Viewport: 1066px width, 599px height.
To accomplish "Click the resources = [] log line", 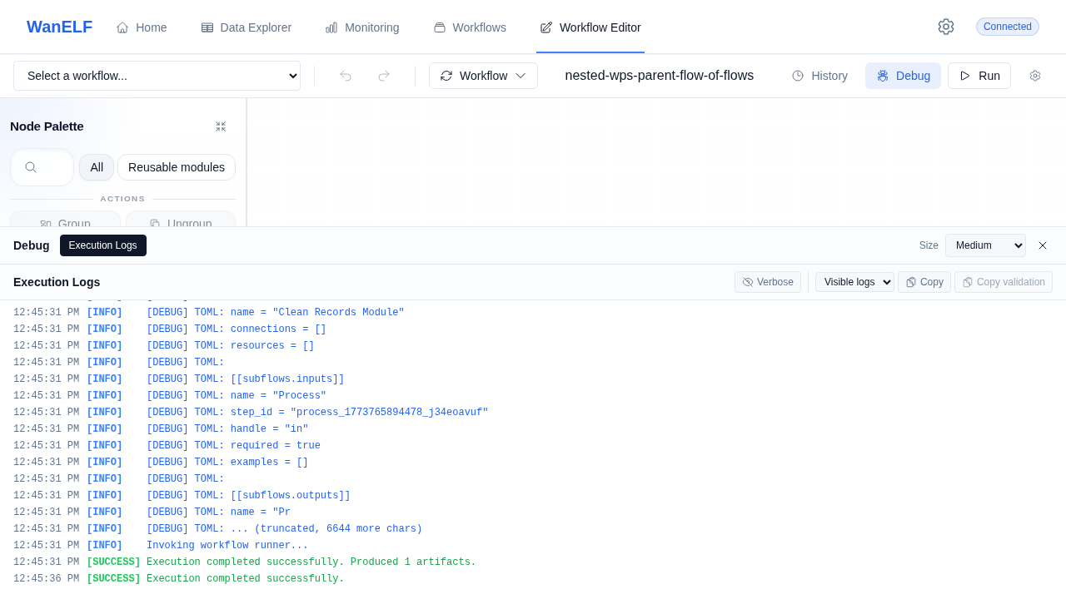I will [x=533, y=346].
